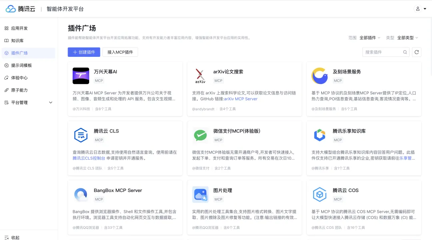Open the BangBox MCP Server icon

point(81,194)
